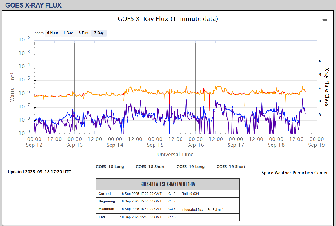336x226 pixels.
Task: Click the GOES-18 Latest X-Ray Event table header
Action: (168, 184)
